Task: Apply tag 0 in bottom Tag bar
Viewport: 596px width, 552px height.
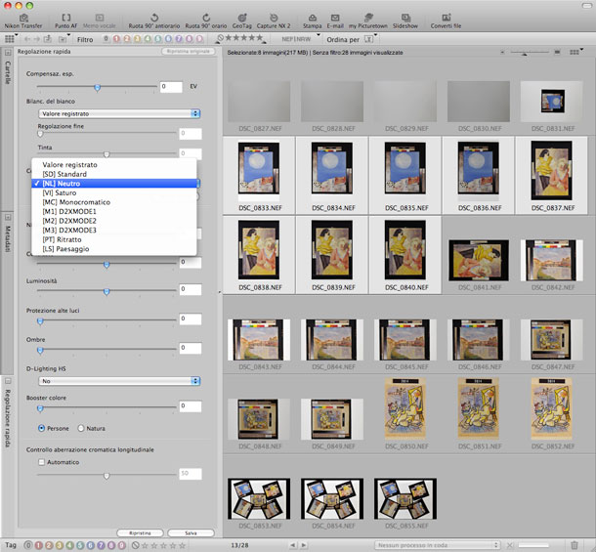Action: tap(28, 545)
